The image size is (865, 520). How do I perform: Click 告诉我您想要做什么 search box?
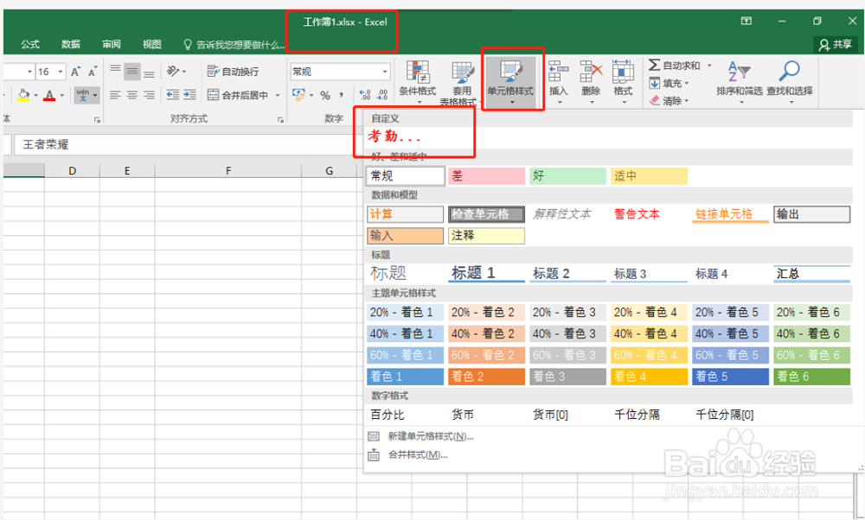[x=234, y=45]
